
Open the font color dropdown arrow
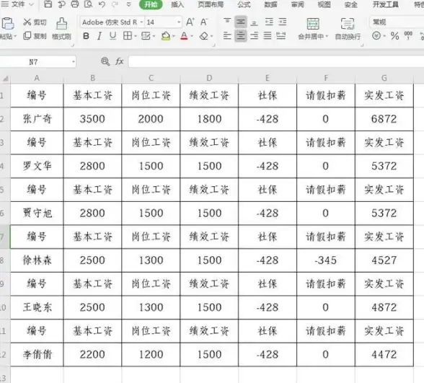[192, 36]
